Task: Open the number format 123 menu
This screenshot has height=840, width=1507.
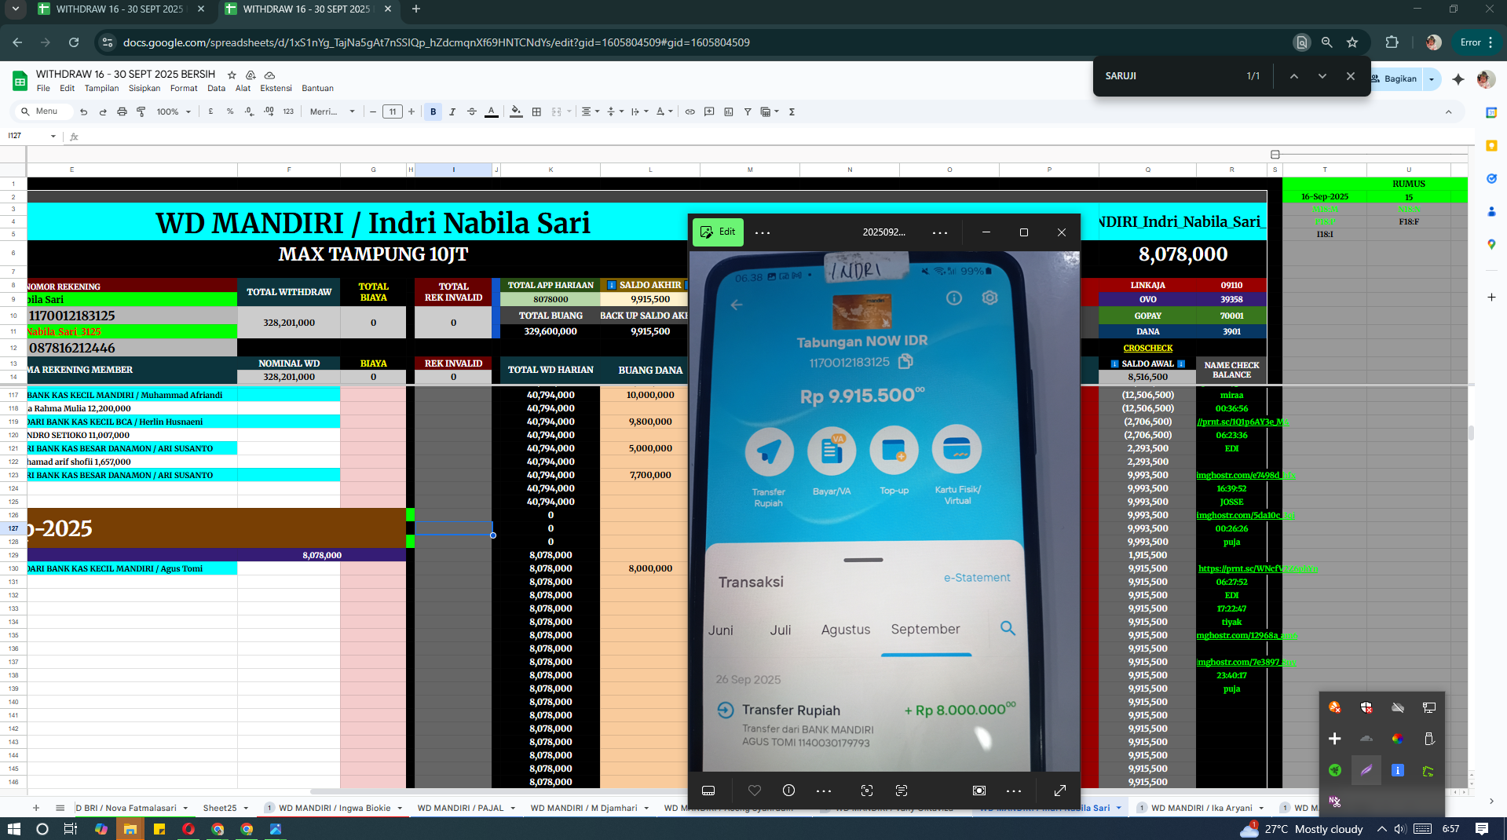Action: pyautogui.click(x=288, y=111)
